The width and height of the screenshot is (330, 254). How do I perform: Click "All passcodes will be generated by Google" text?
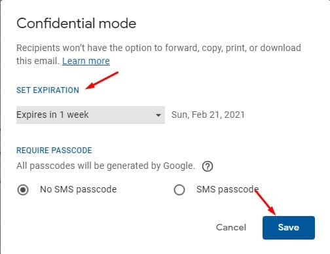105,166
